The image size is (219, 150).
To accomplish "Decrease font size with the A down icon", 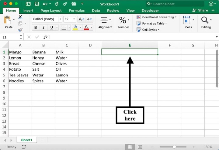I will (89, 19).
